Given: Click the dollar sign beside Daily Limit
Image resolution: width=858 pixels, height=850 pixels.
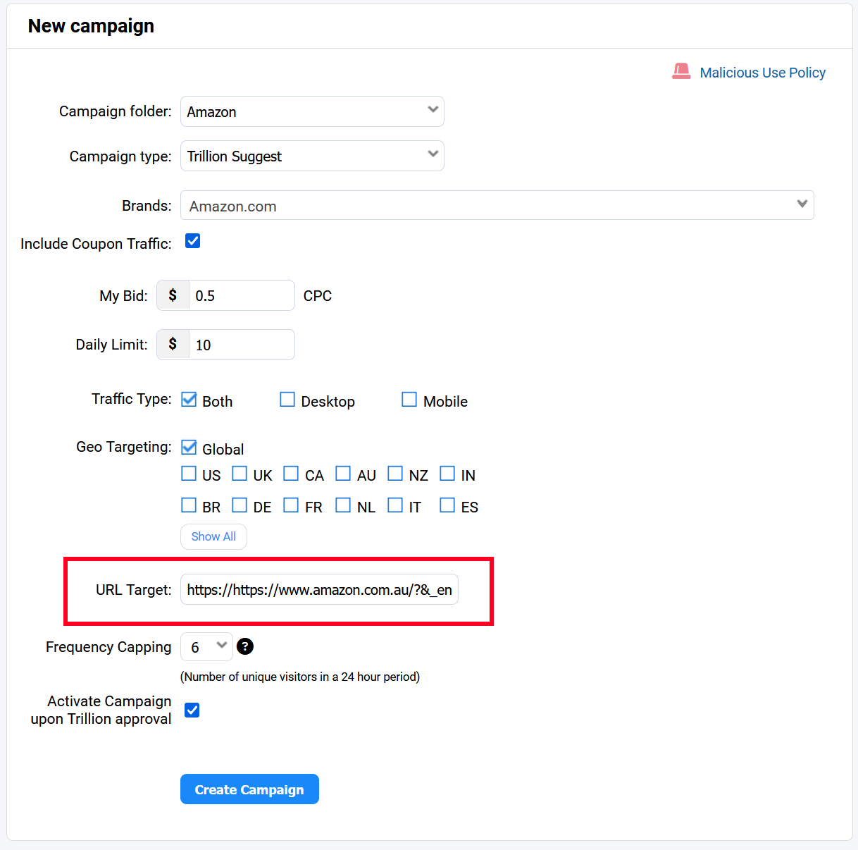Looking at the screenshot, I should coord(173,345).
